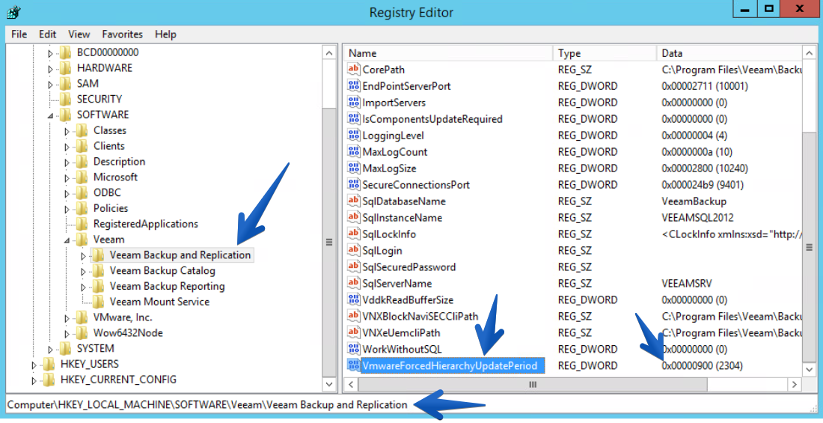Open the View menu
Viewport: 823px width, 423px height.
(x=79, y=34)
